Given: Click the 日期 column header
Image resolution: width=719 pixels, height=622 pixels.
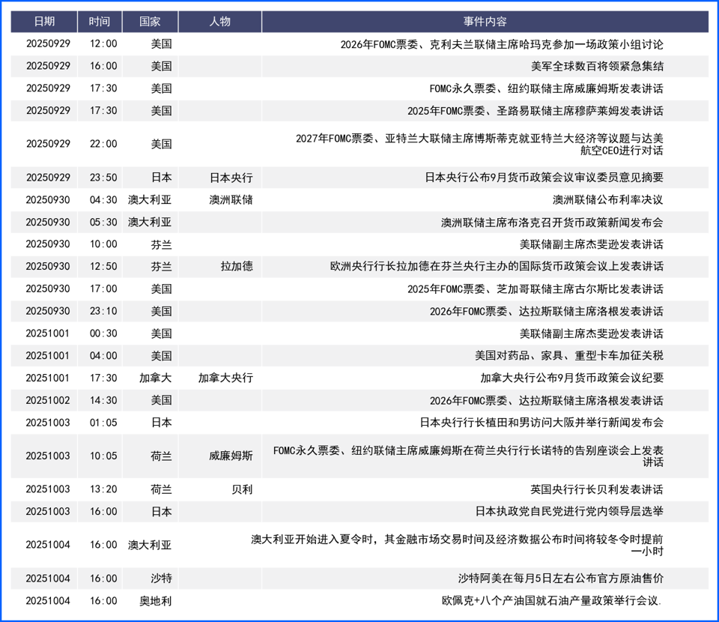Looking at the screenshot, I should (x=44, y=22).
